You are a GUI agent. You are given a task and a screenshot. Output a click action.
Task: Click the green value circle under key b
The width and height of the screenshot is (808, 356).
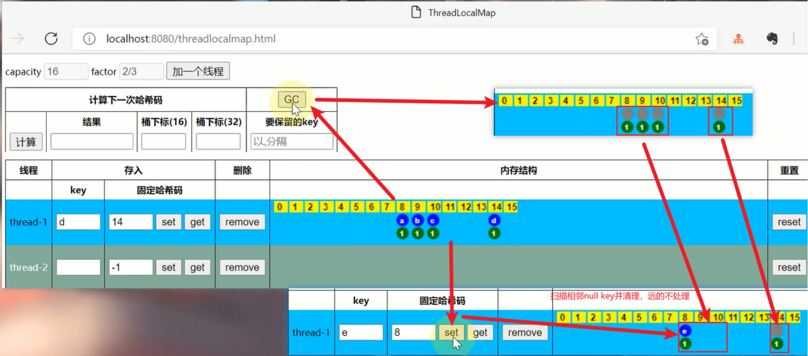(x=417, y=233)
